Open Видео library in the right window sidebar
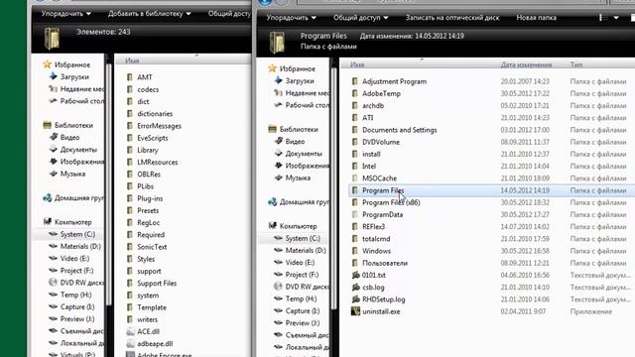This screenshot has width=635, height=357. click(295, 142)
